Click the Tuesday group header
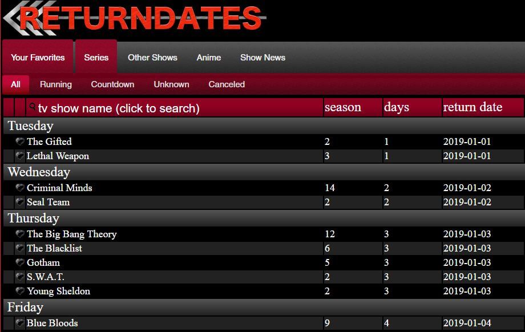Viewport: 525px width, 332px height. coord(264,126)
